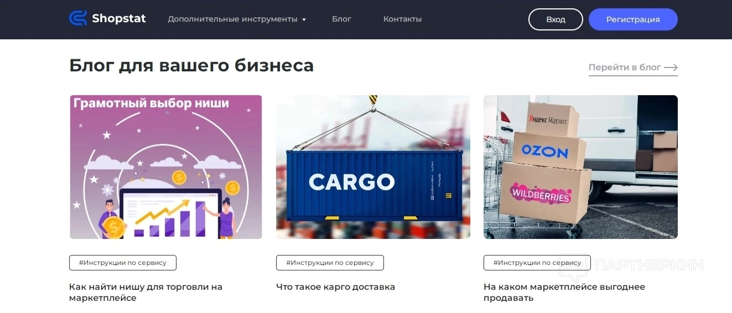Select the #Инструкции по сервису tag under cargo image
The height and width of the screenshot is (313, 732).
[330, 263]
